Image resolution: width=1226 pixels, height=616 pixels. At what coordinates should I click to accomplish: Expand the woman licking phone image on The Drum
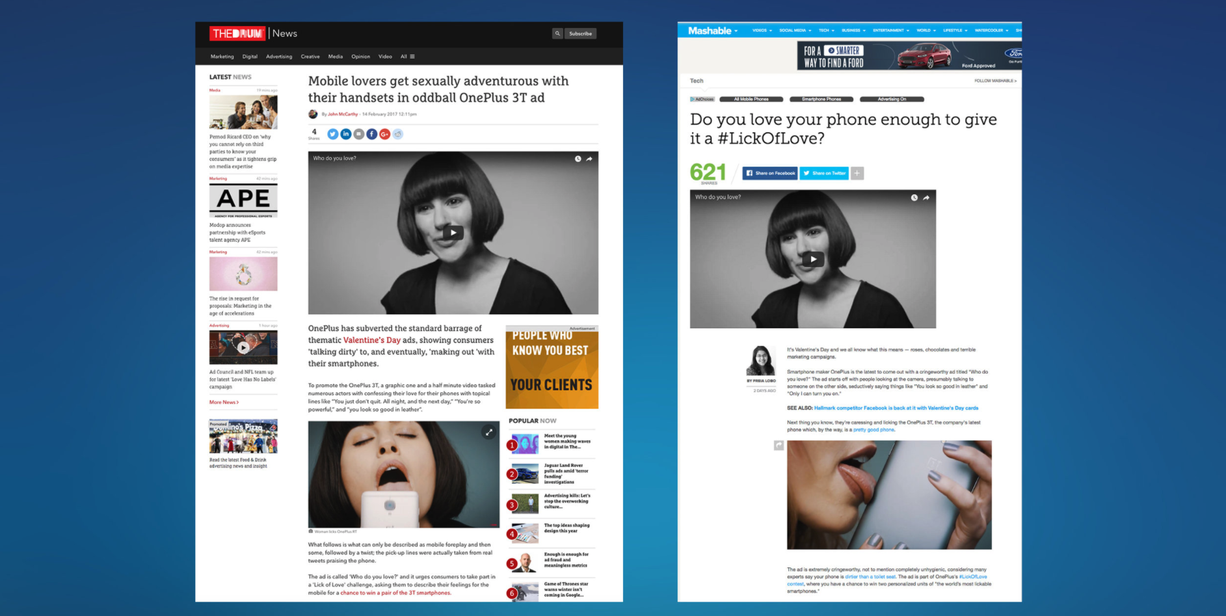[x=488, y=432]
